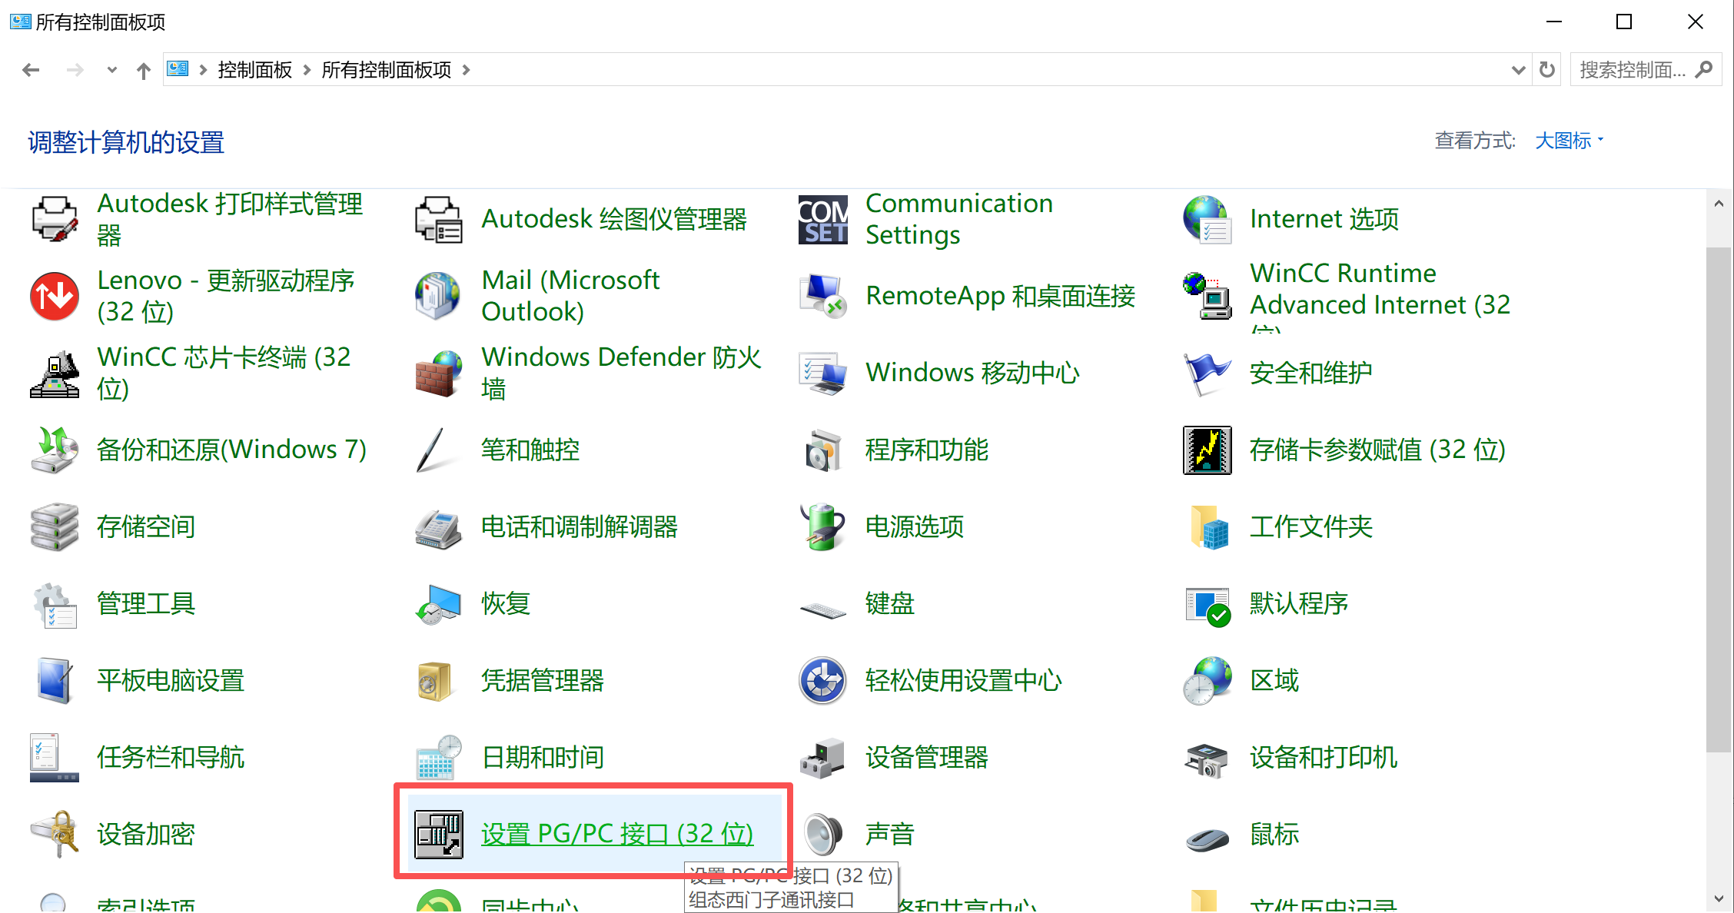Open the 工作文件夹 folder icon
The height and width of the screenshot is (913, 1734).
[1207, 526]
